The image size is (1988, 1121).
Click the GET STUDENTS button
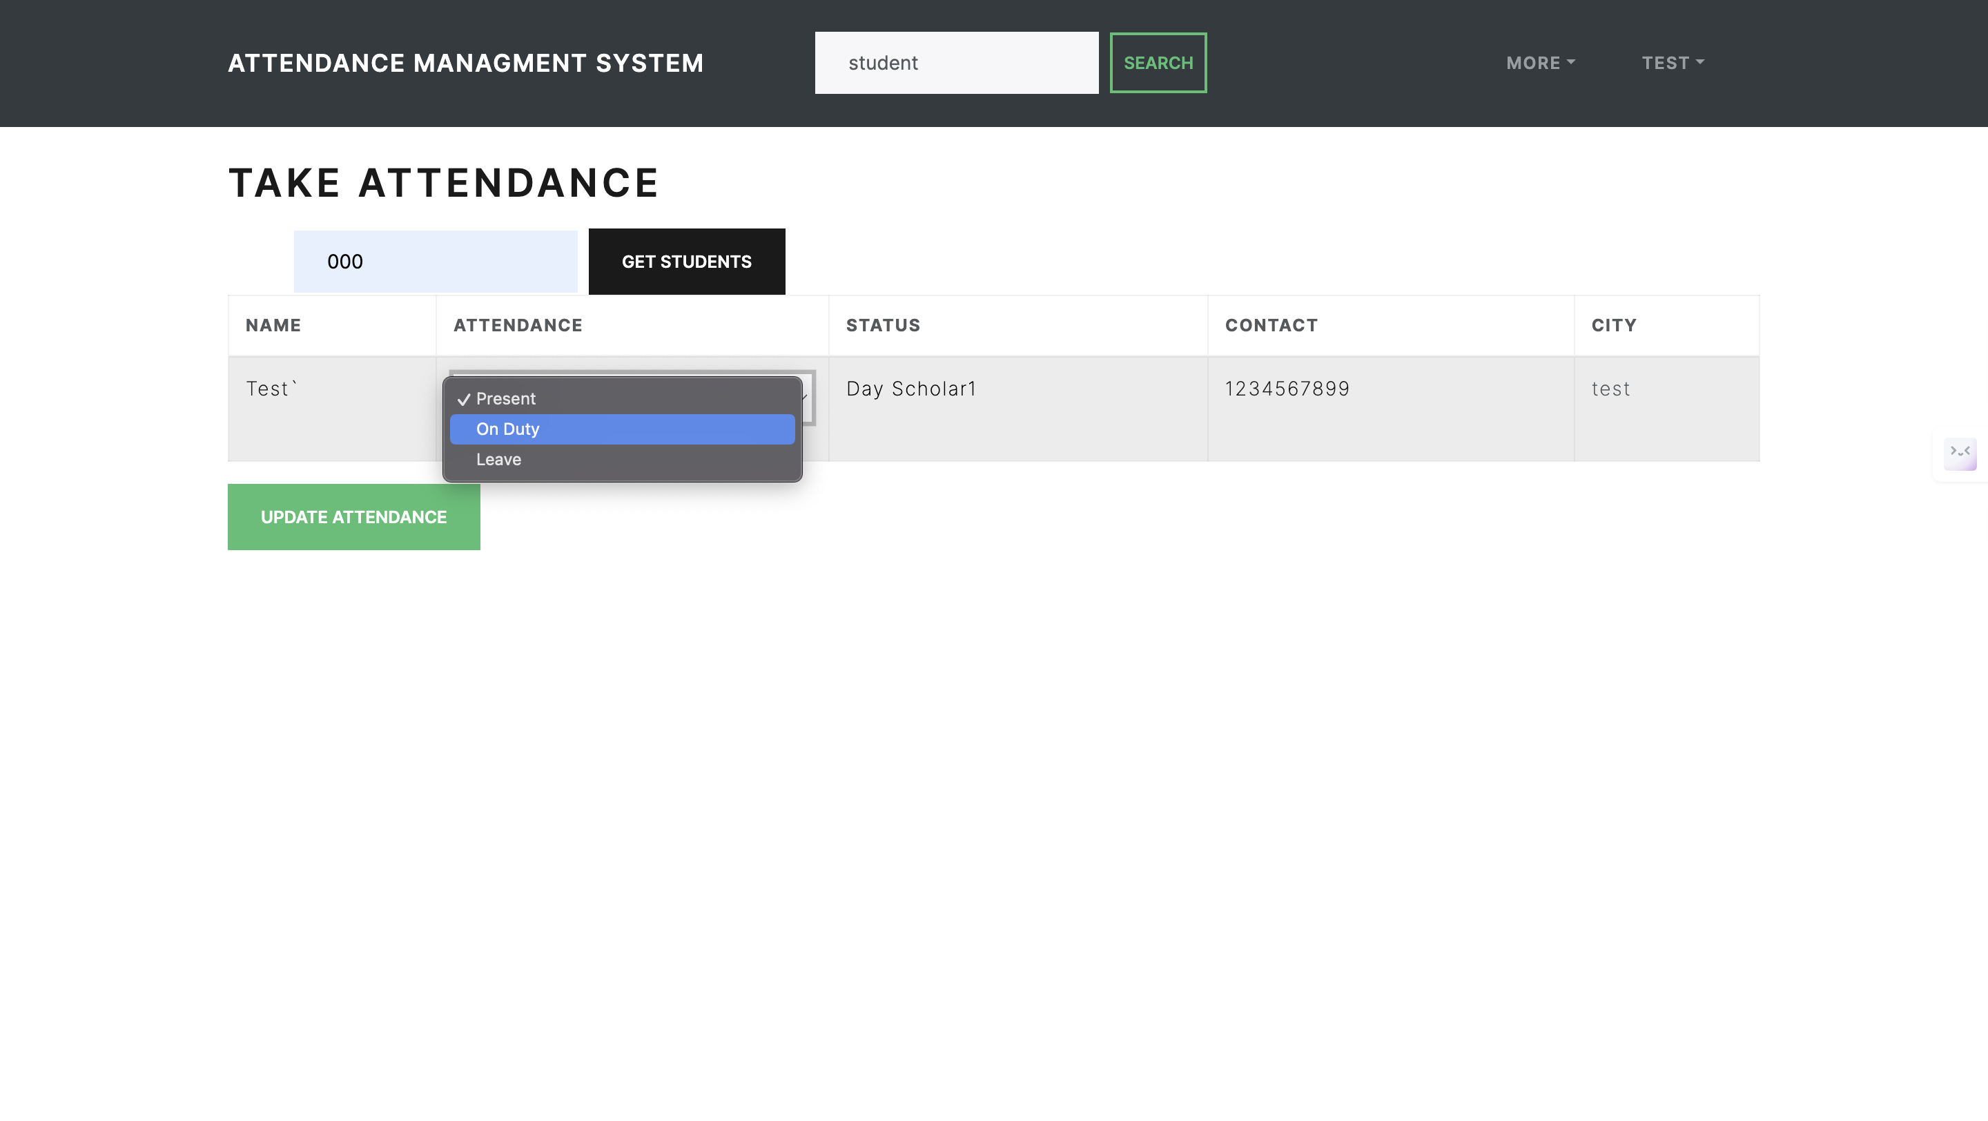click(x=686, y=261)
